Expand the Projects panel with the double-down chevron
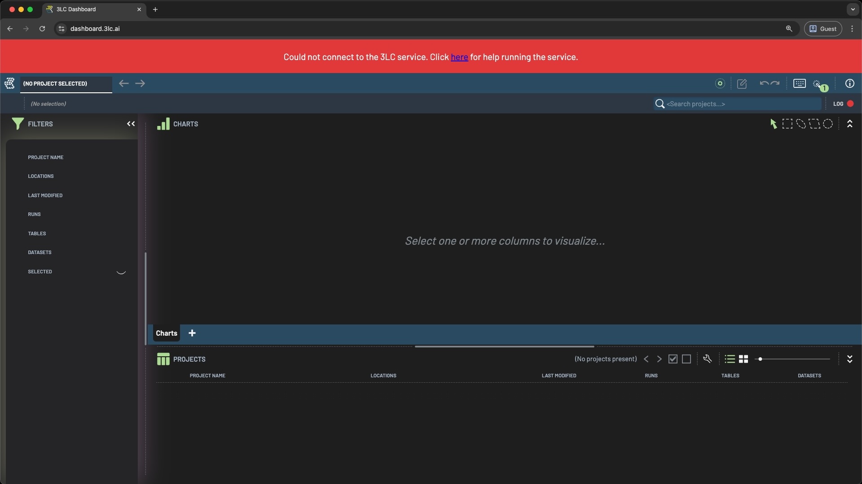This screenshot has height=484, width=862. click(x=850, y=359)
